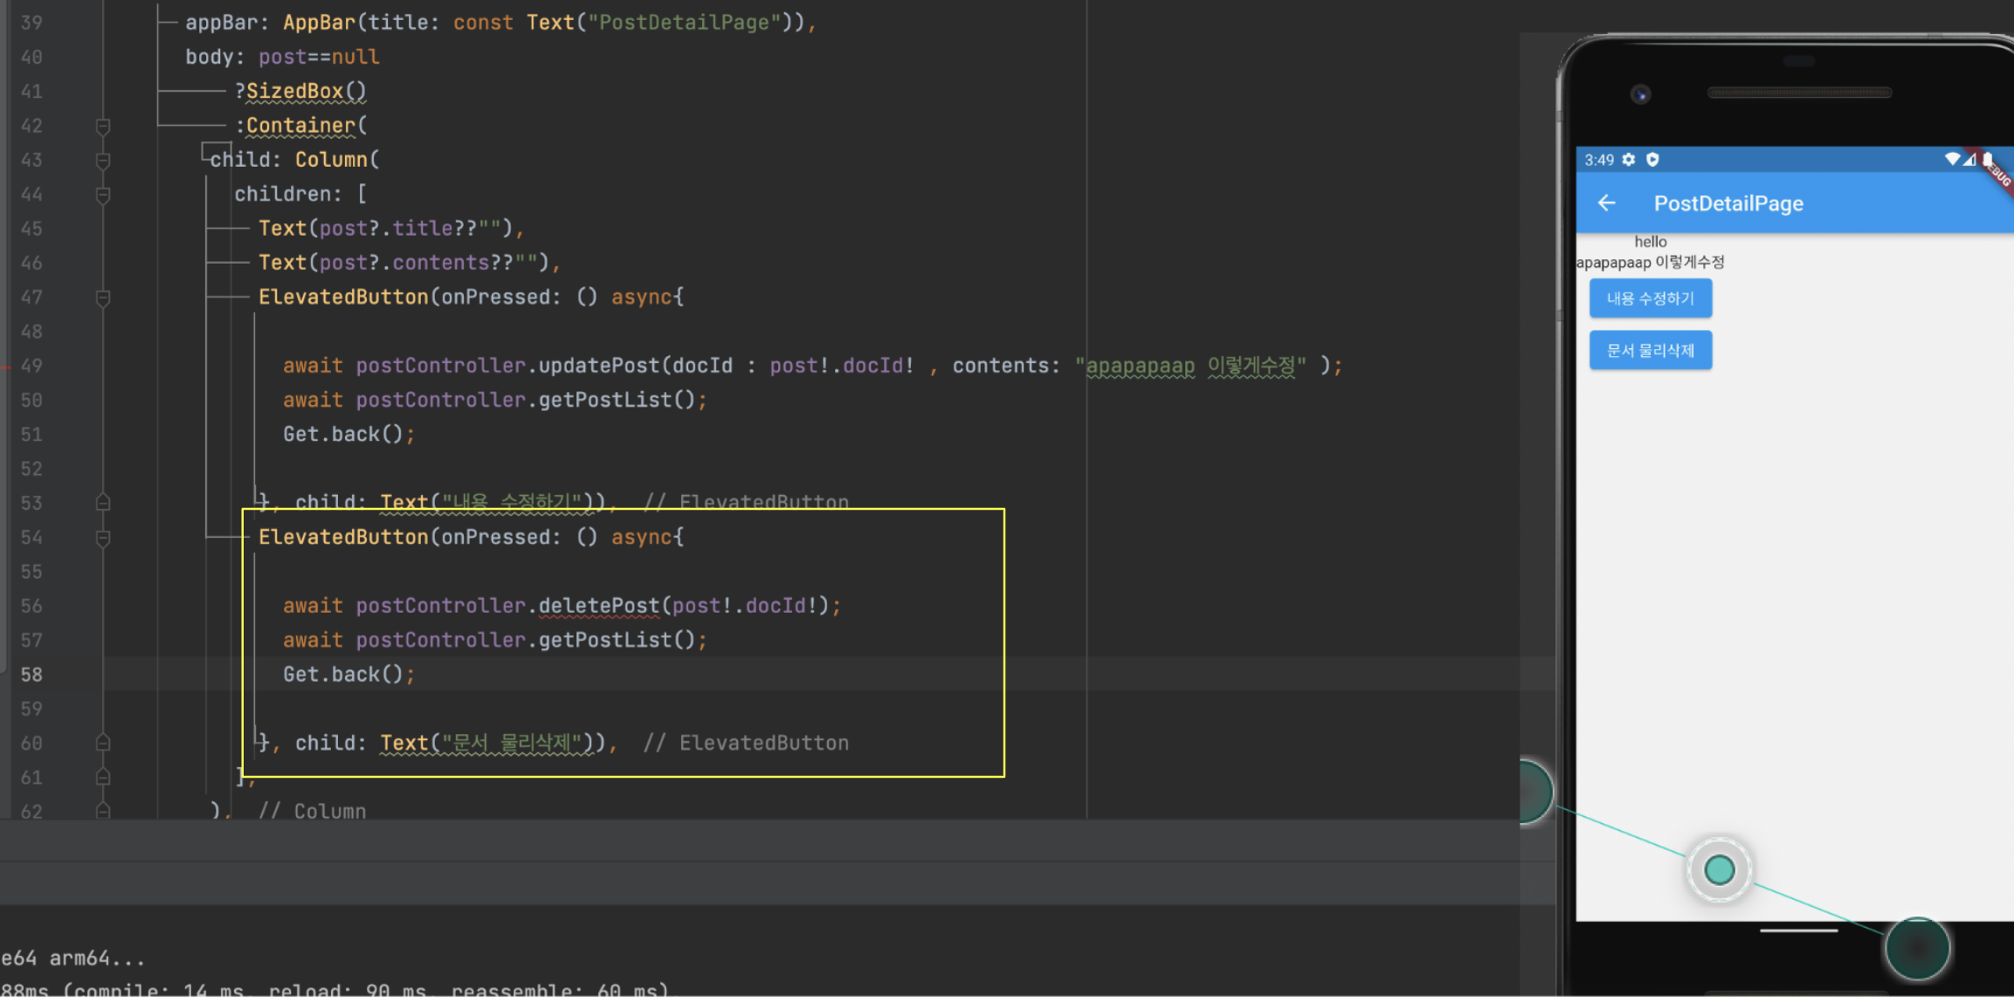
Task: Collapse the Column block at line 43
Action: tap(103, 161)
